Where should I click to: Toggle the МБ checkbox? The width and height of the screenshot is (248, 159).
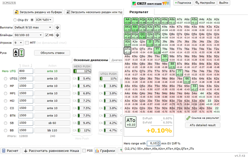[x=47, y=35]
